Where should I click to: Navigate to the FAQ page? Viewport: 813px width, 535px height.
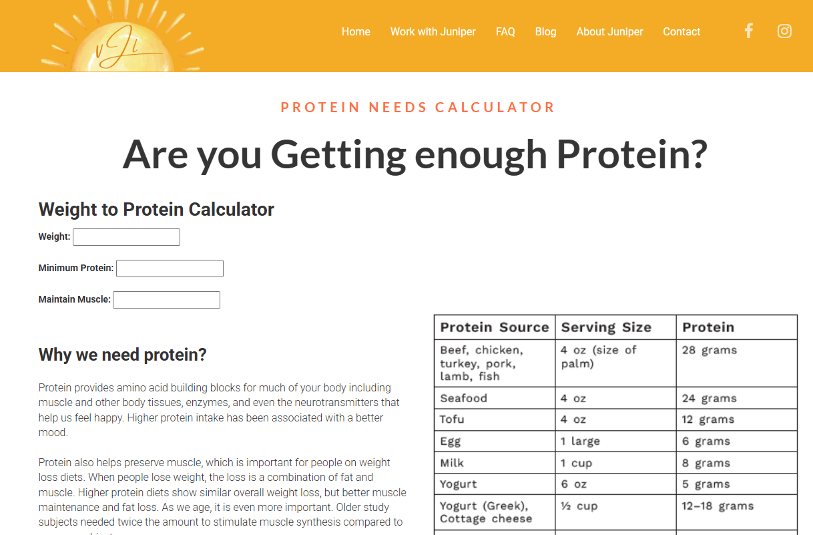pos(505,31)
